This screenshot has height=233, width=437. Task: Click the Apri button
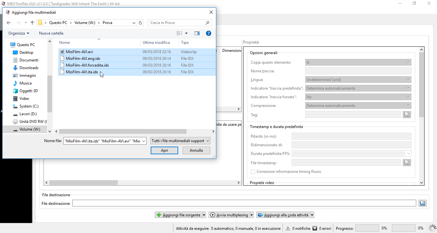pos(164,150)
